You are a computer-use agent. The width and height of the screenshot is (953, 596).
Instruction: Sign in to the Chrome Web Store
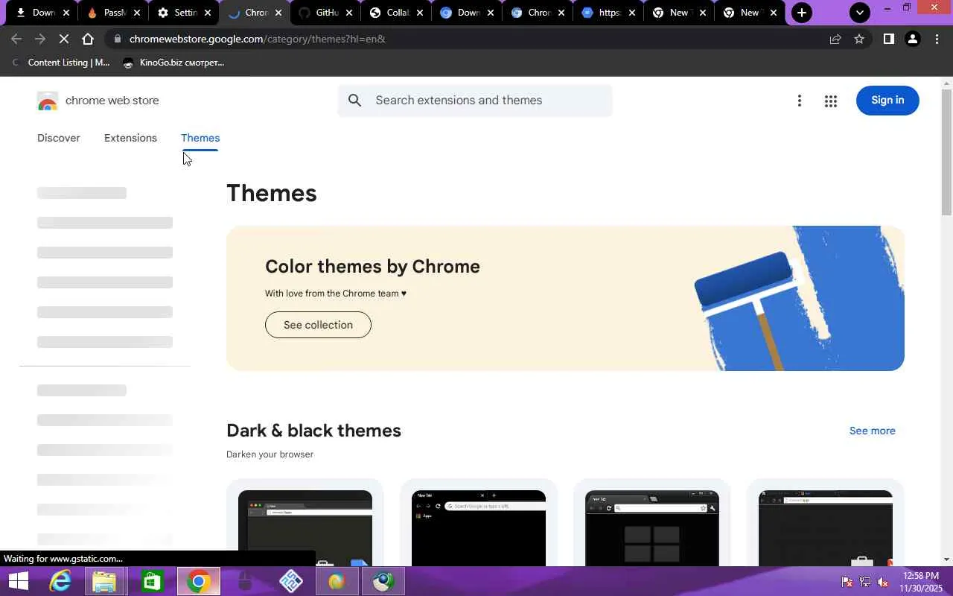[887, 101]
